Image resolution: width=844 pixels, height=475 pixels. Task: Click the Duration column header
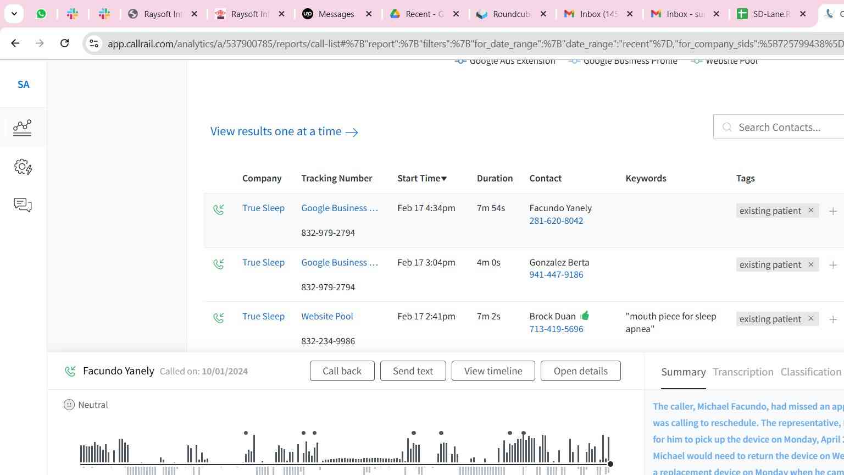[495, 178]
